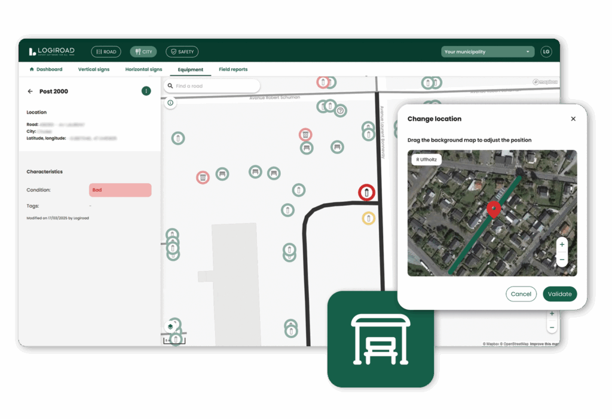
Task: Expand the Your municipality dropdown
Action: (x=487, y=52)
